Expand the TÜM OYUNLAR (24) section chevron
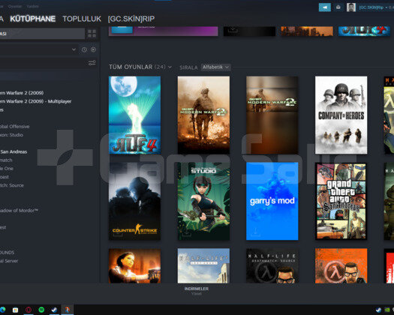 (170, 67)
